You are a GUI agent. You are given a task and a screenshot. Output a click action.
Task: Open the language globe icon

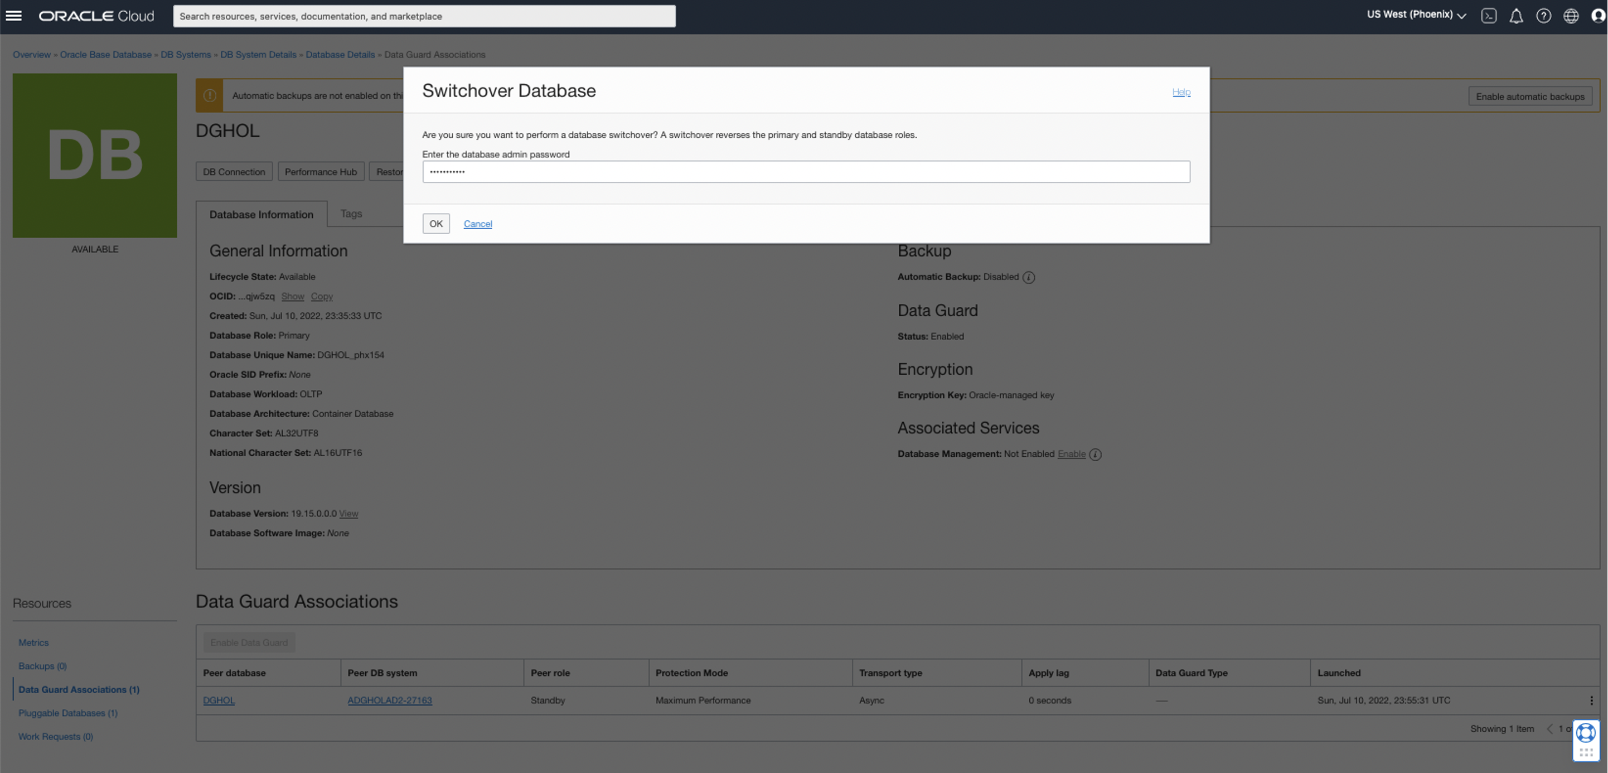click(x=1571, y=16)
